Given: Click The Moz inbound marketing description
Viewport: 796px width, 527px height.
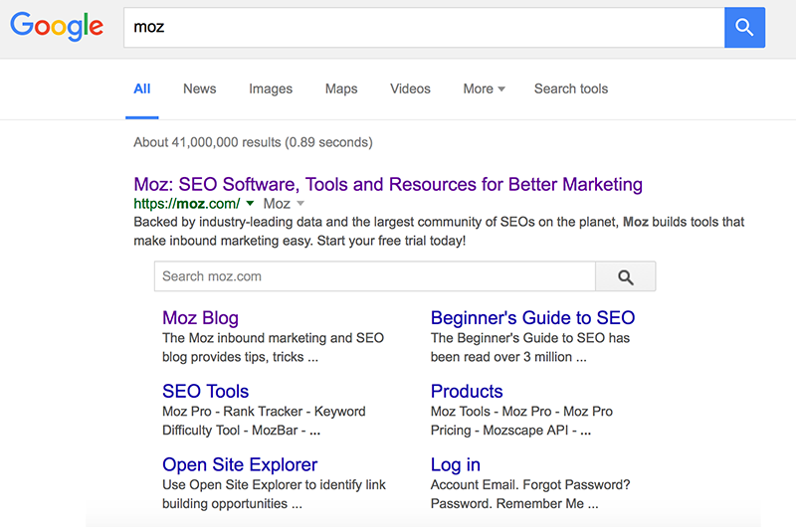Looking at the screenshot, I should (x=273, y=347).
